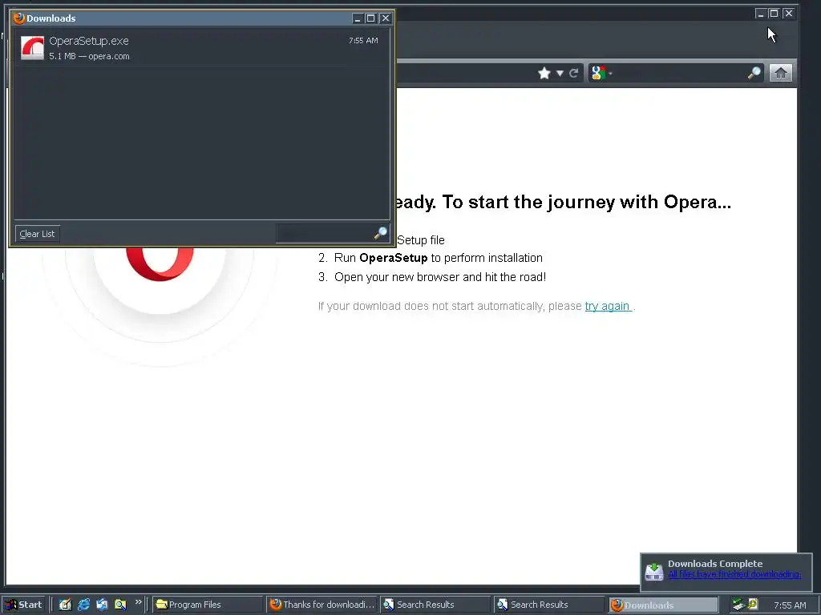Switch to 'Thanks for downloadi...' Firefox taskbar button

[x=322, y=605]
